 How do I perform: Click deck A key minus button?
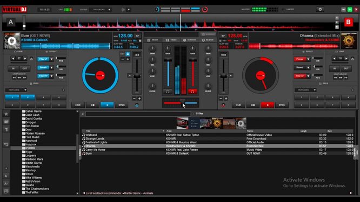[x=123, y=59]
